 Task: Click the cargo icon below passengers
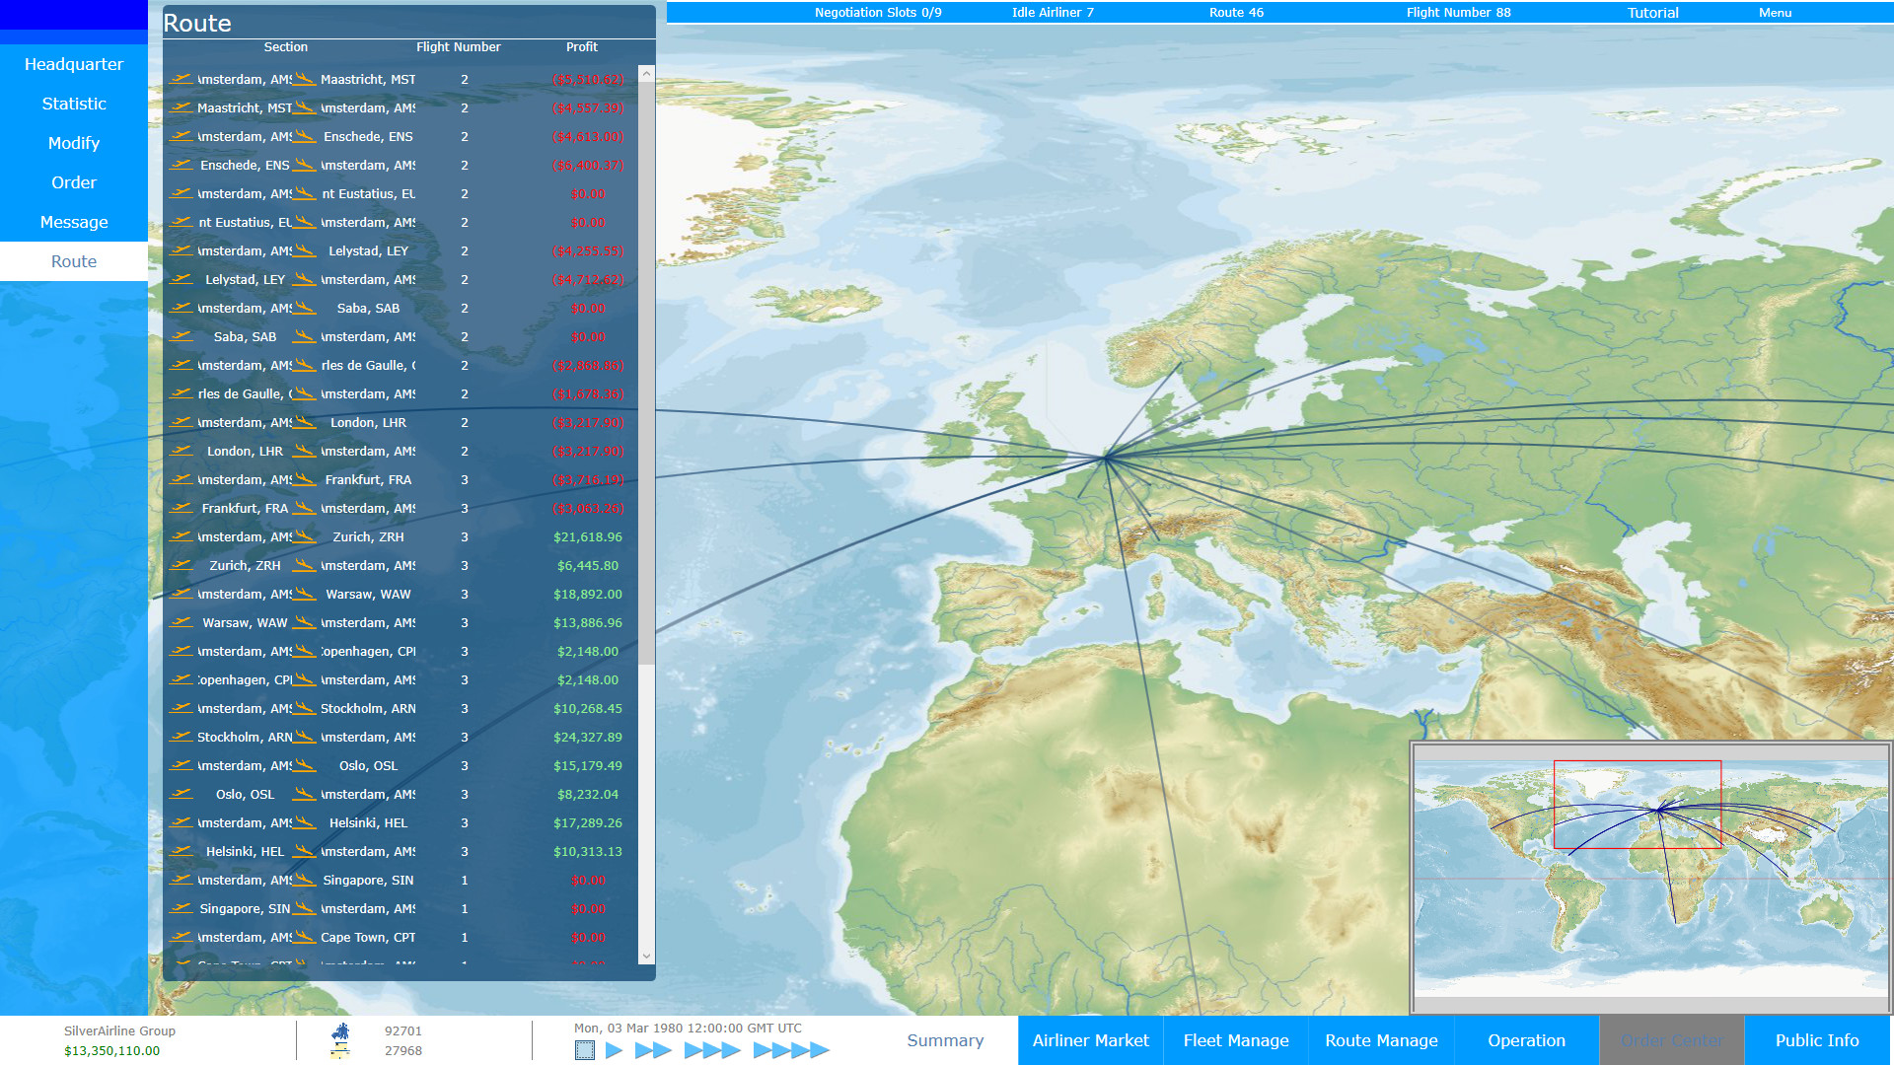pyautogui.click(x=341, y=1051)
